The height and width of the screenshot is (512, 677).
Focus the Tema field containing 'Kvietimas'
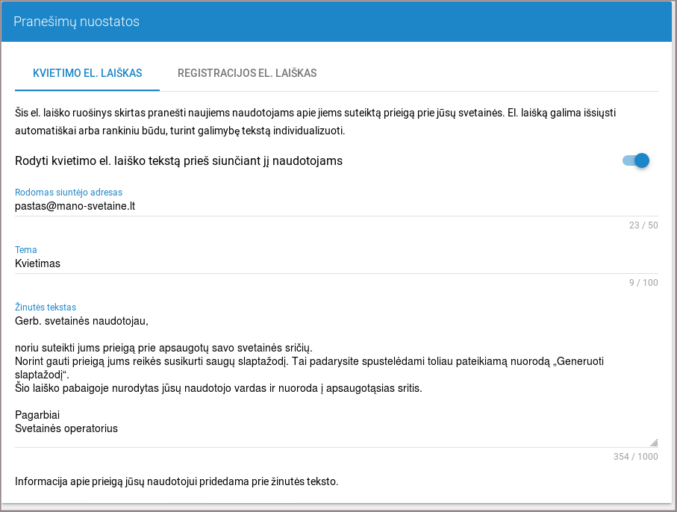click(336, 263)
